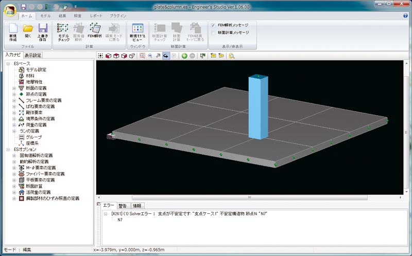Click the greyed 固有値解析 icon
This screenshot has width=412, height=256.
pyautogui.click(x=78, y=32)
